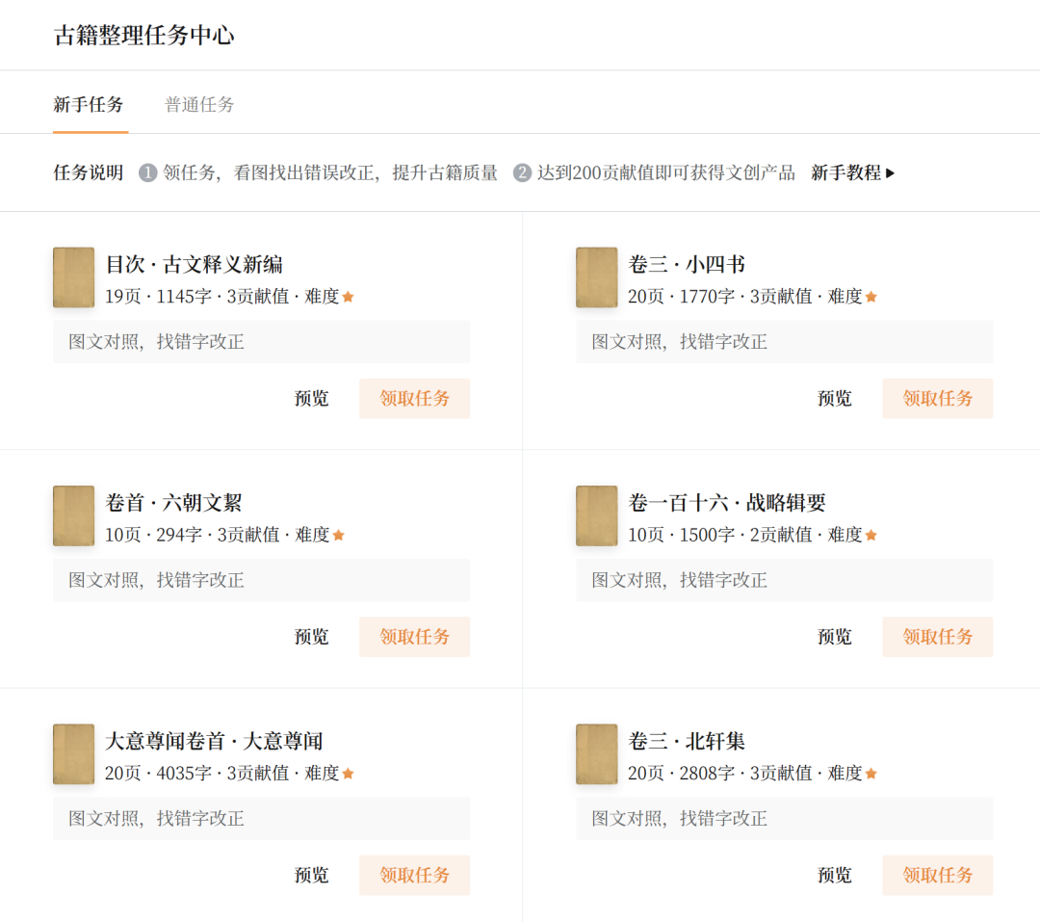This screenshot has width=1040, height=922.
Task: Expand the 新手教程 tutorial link
Action: [x=852, y=173]
